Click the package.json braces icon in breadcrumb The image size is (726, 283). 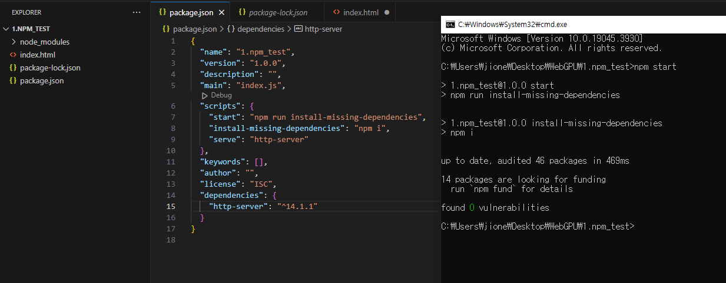pos(166,29)
